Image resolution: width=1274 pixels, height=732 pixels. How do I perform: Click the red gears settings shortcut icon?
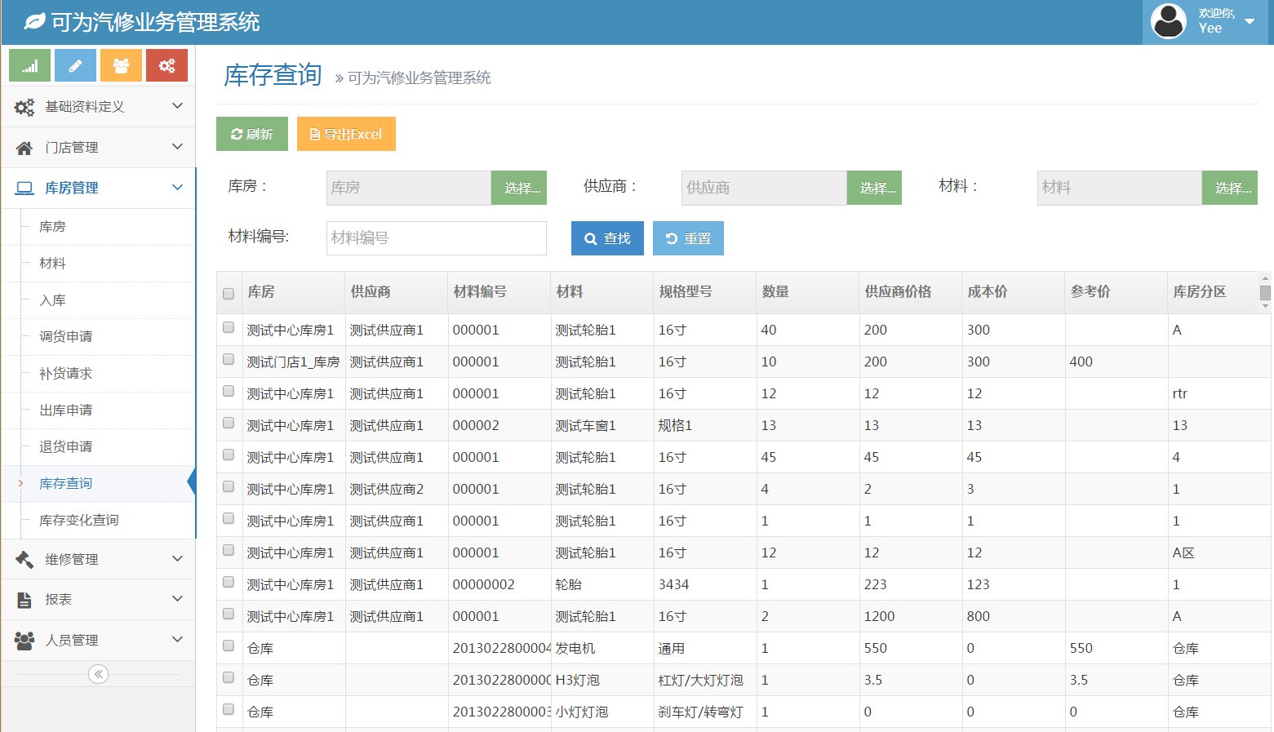[166, 65]
